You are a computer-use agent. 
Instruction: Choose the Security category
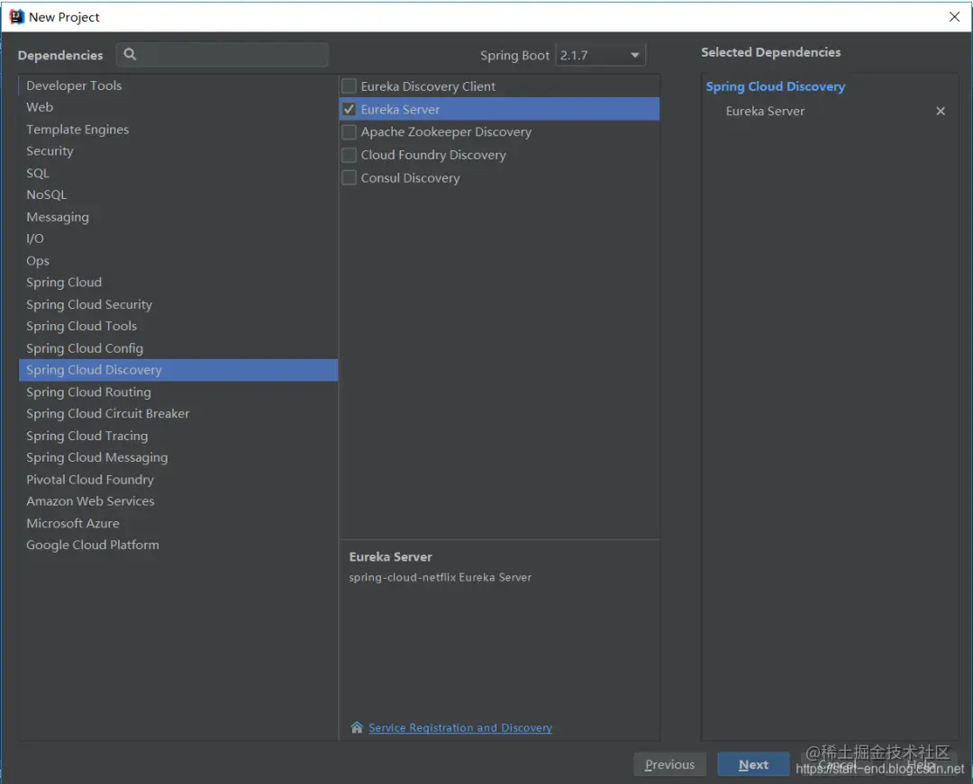178,151
